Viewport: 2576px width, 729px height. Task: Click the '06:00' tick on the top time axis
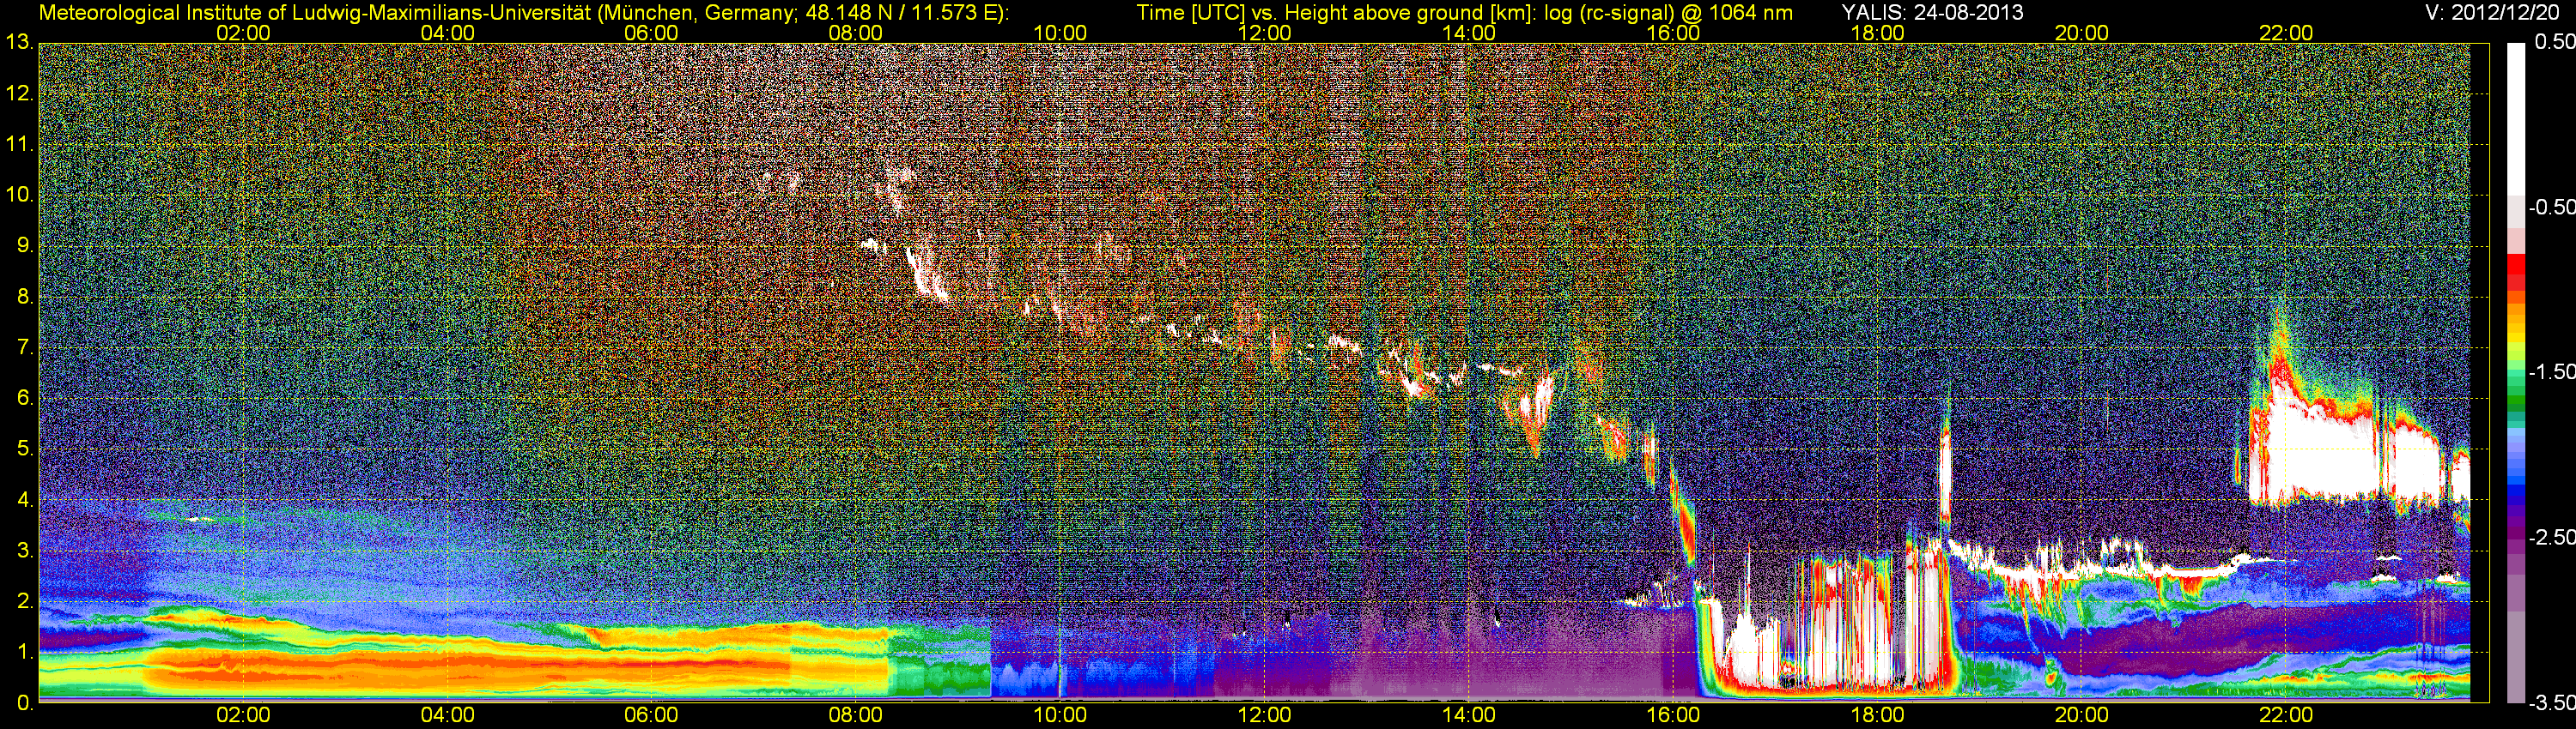651,33
